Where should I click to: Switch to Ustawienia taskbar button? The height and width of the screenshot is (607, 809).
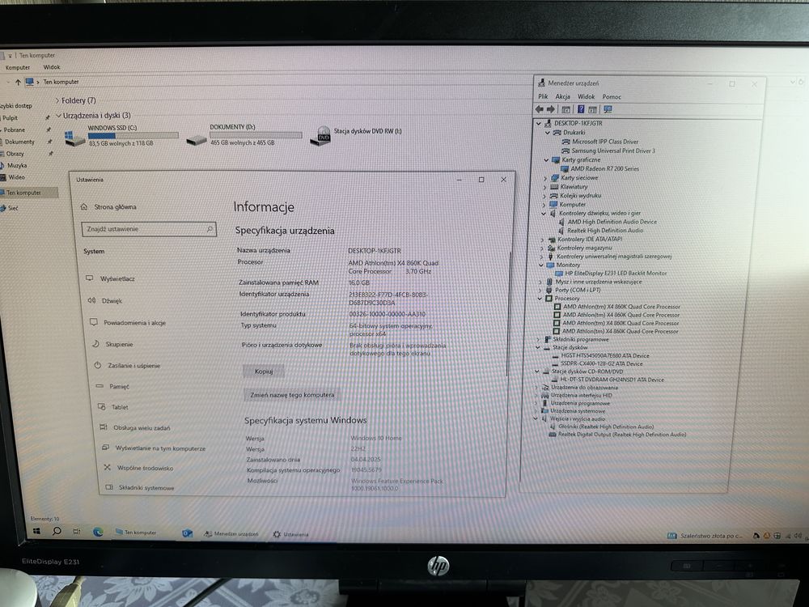291,534
